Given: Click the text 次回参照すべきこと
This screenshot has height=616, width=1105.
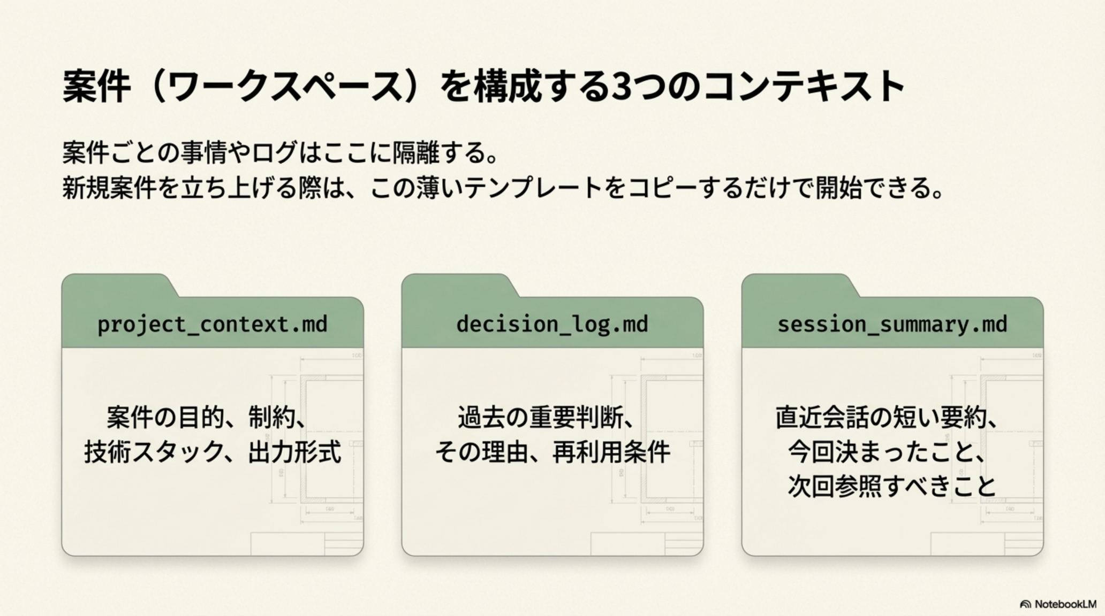Looking at the screenshot, I should 892,487.
